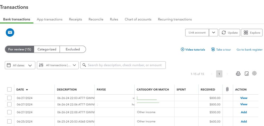Open the Reconcile tab
This screenshot has height=126, width=264.
(96, 19)
